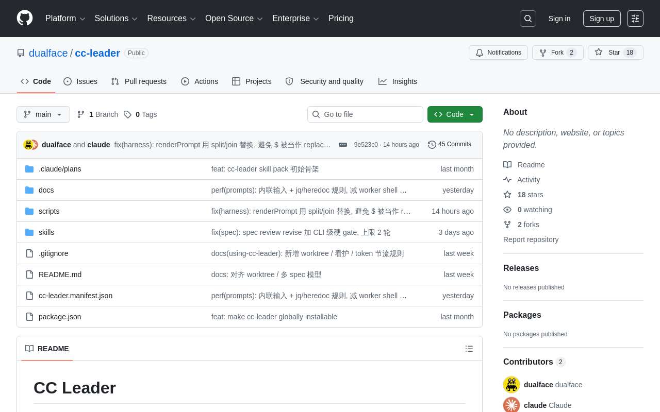Expand the Platform menu

pos(65,19)
